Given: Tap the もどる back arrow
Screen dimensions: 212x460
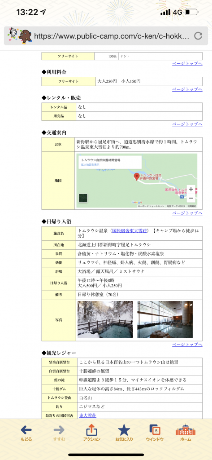Looking at the screenshot, I should click(26, 430).
